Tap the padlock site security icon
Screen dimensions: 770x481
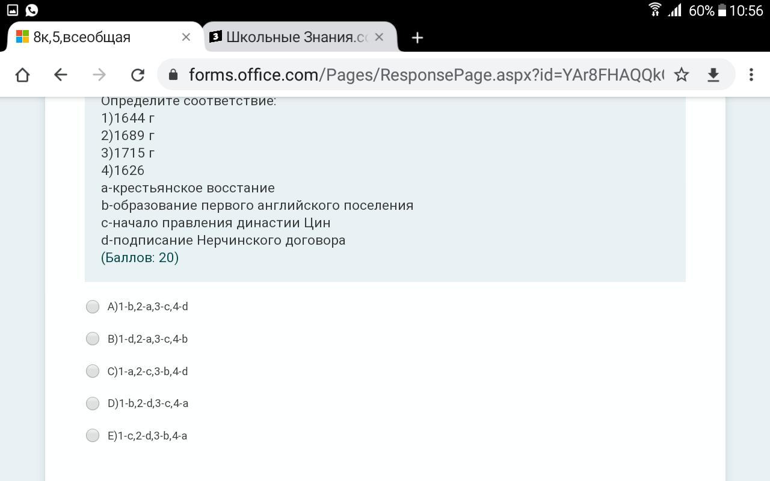pyautogui.click(x=173, y=75)
